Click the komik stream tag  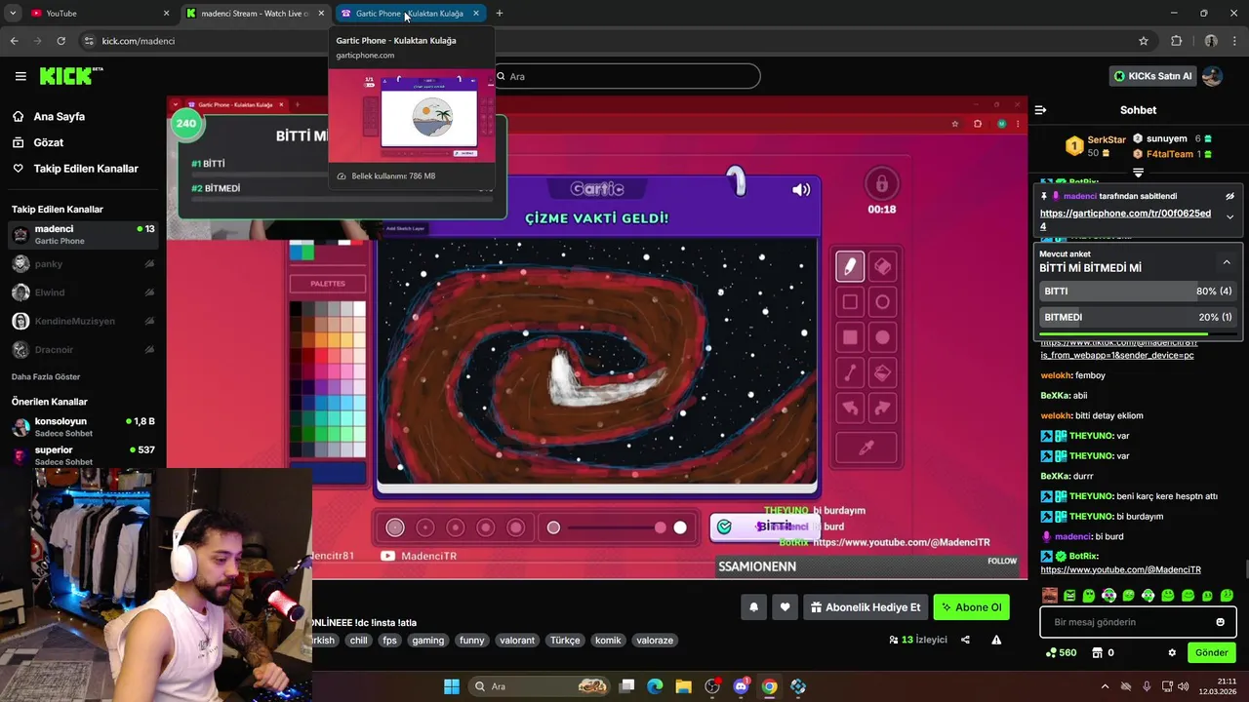pyautogui.click(x=608, y=641)
